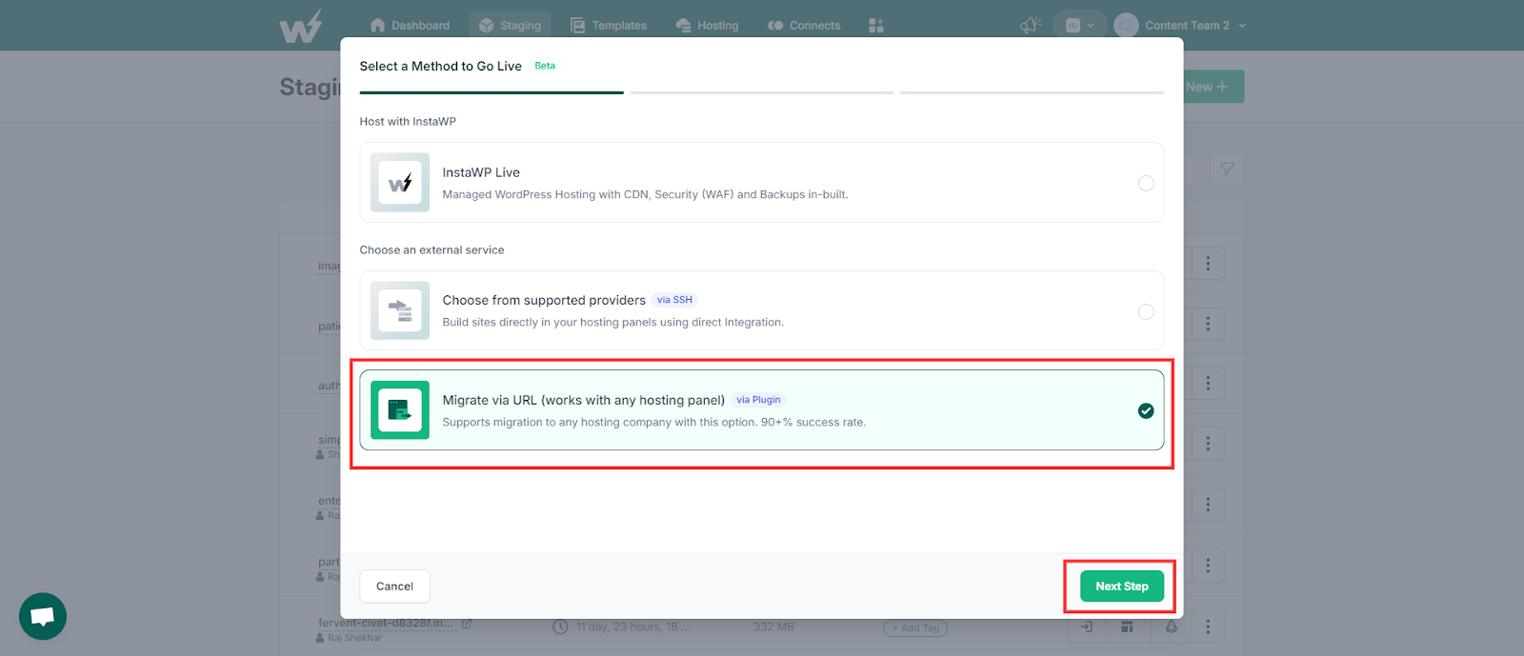Click the magic login icon in fervent-civet row

click(1086, 626)
